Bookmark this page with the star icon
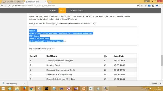163x91 pixels. coord(138,6)
